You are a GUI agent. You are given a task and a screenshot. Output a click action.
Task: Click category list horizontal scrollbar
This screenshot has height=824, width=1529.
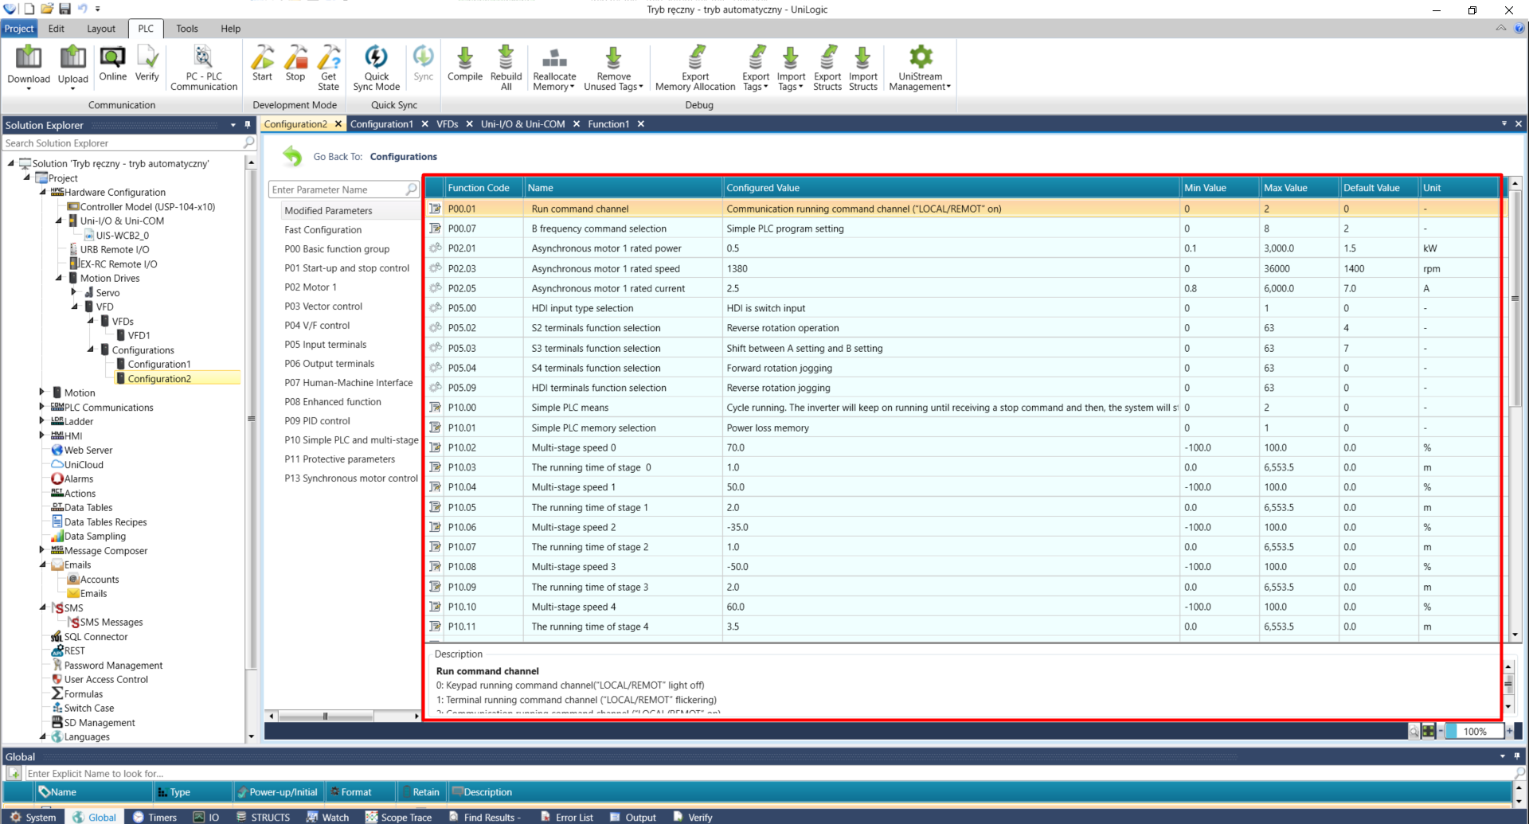tap(327, 716)
